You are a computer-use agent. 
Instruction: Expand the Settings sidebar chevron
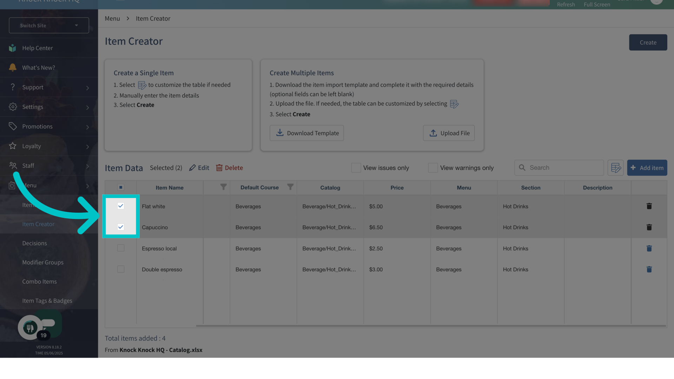point(87,107)
